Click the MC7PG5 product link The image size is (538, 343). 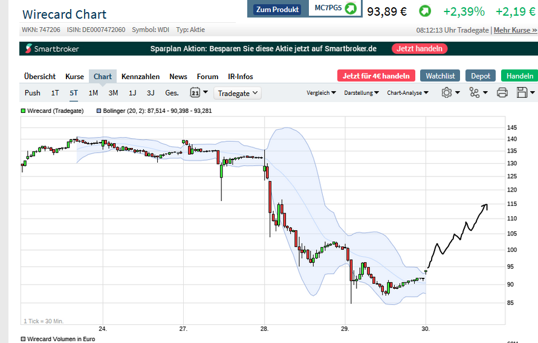point(328,8)
